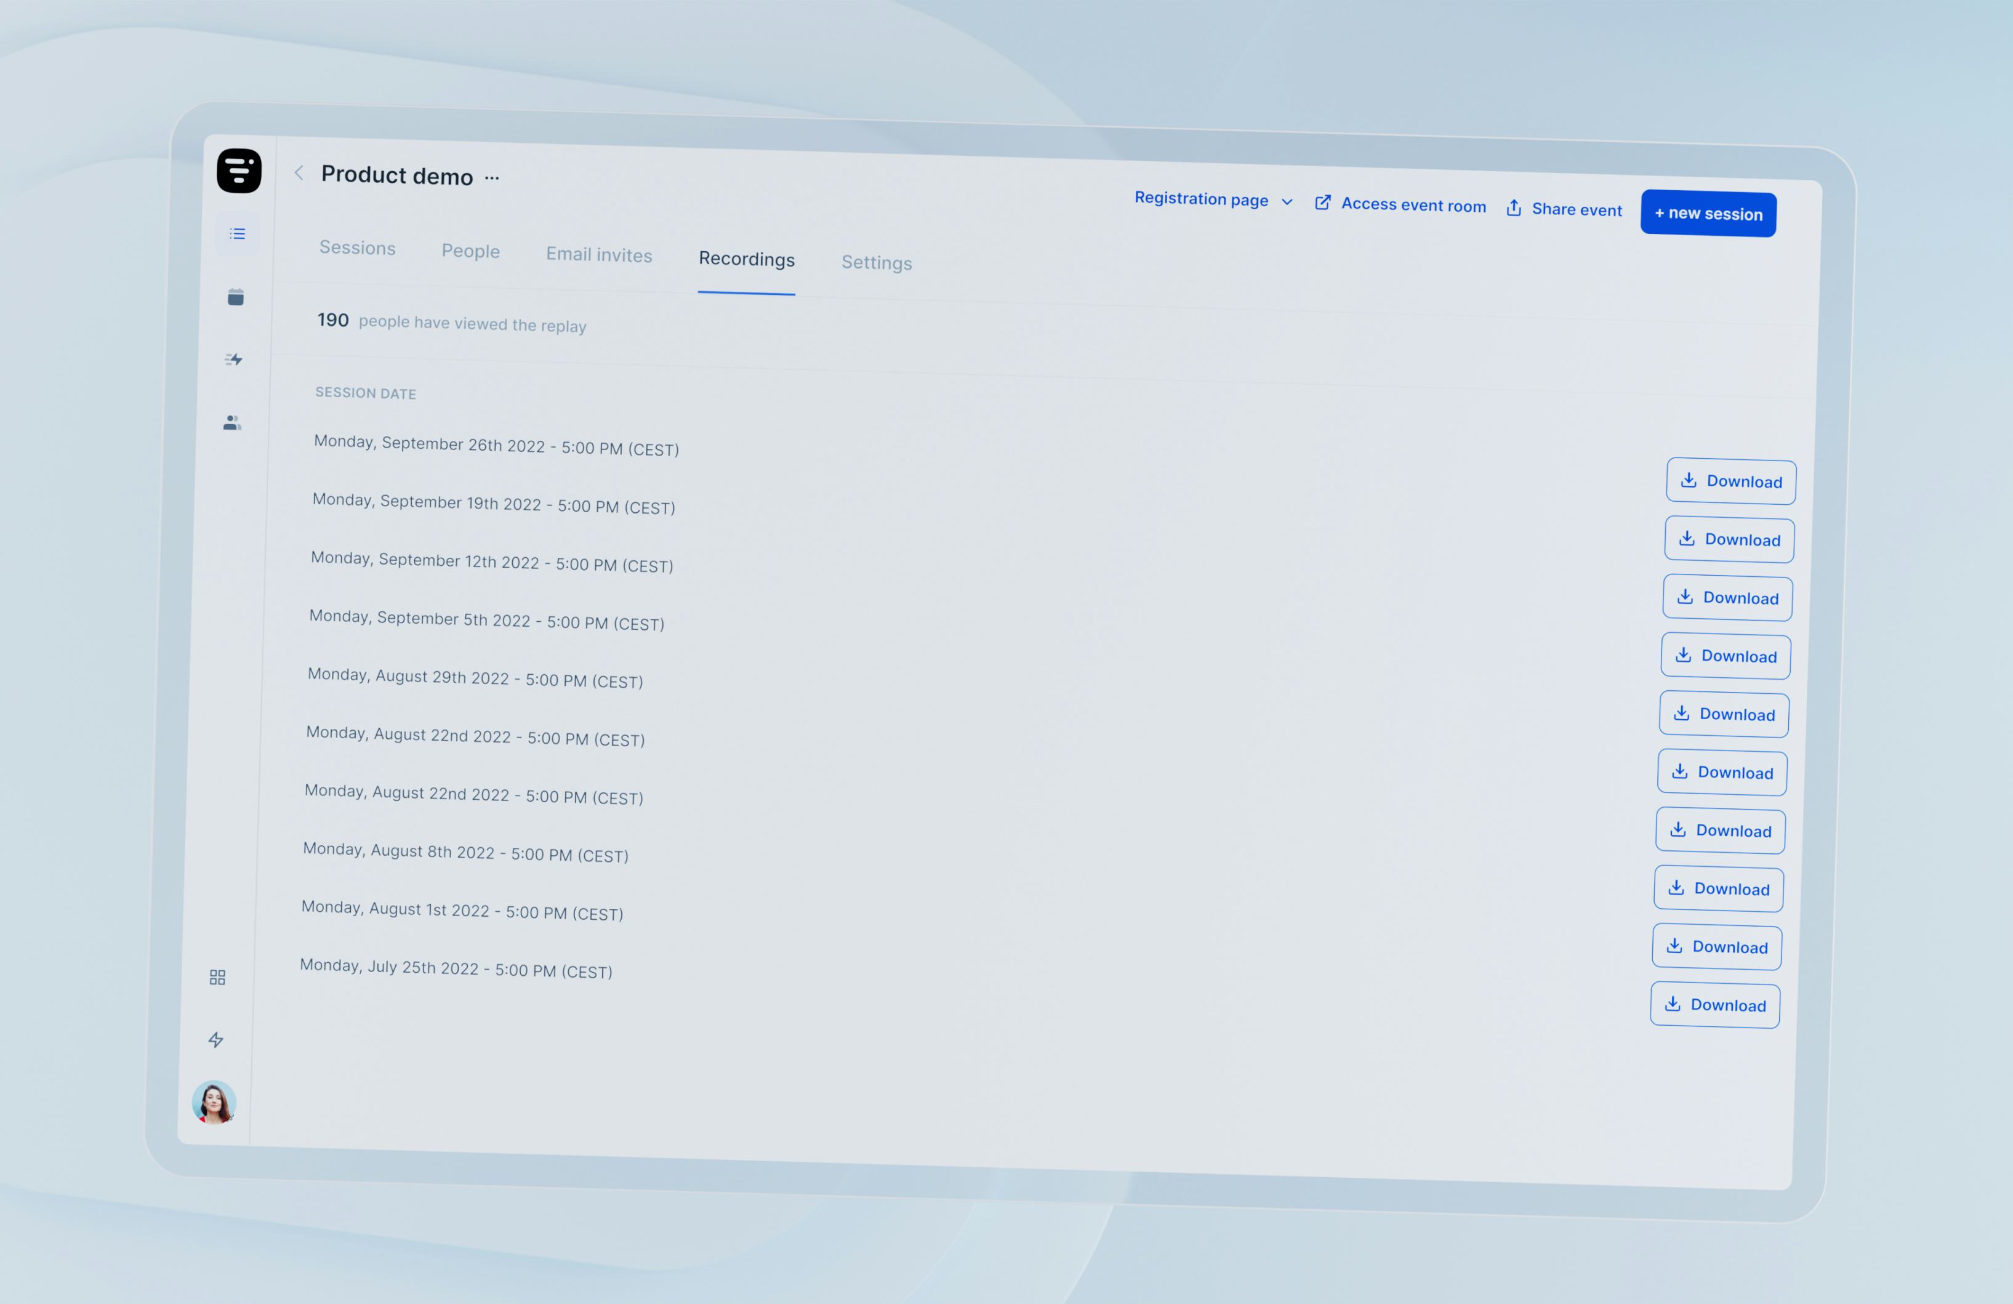Download the September 26th recording
This screenshot has height=1304, width=2013.
1730,481
